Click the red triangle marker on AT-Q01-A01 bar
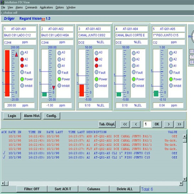194x194 pixels. click(x=16, y=55)
